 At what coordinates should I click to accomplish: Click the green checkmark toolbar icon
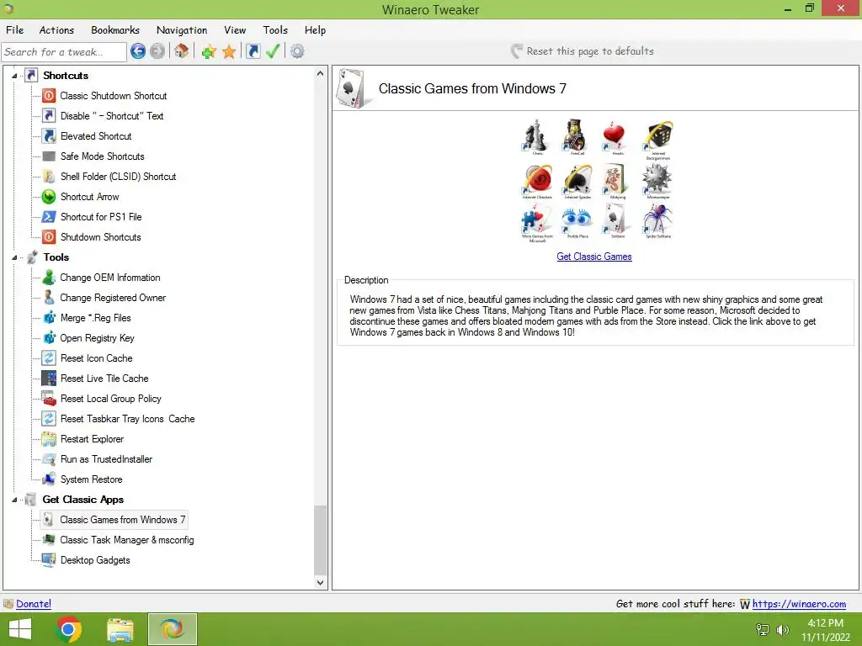click(x=273, y=51)
